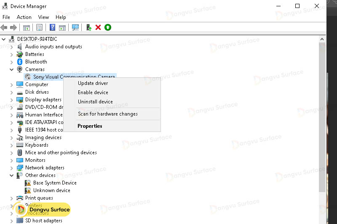Screen dimensions: 337x224
Task: Click the Update driver toolbar icon
Action: (88, 27)
